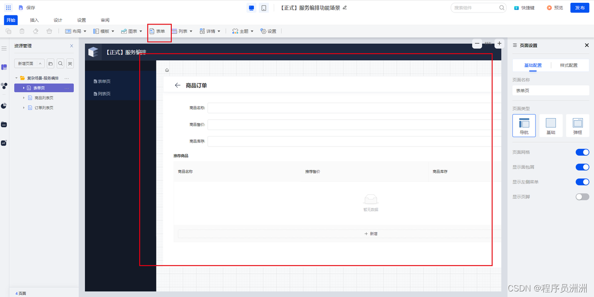Click the trend line icon in left rail

4,143
